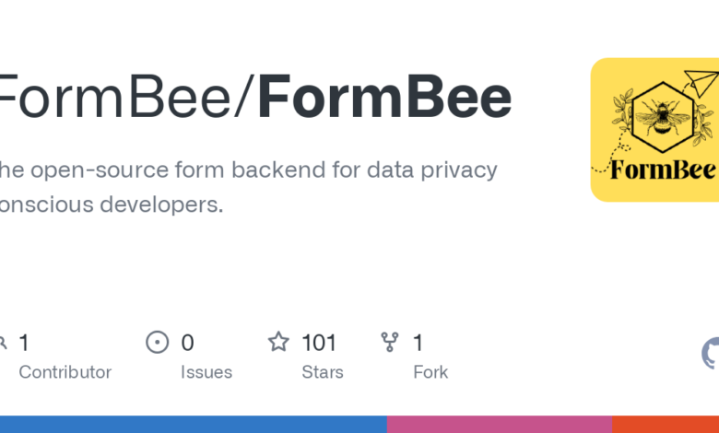Click the 0 issues count

[x=187, y=343]
